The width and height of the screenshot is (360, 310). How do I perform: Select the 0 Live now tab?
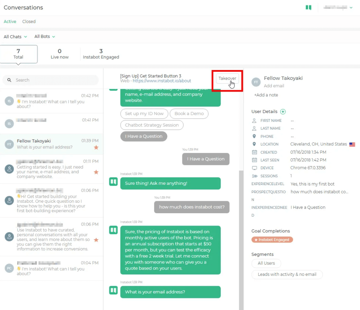(x=60, y=54)
